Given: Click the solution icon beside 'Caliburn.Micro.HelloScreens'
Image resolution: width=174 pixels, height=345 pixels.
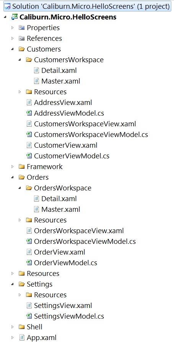Looking at the screenshot, I should 8,6.
